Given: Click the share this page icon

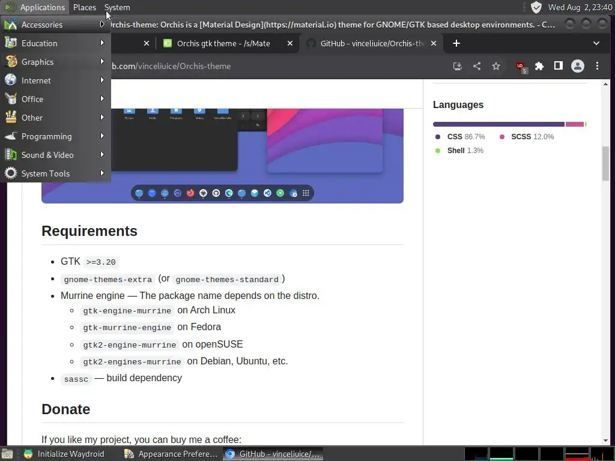Looking at the screenshot, I should pos(477,66).
